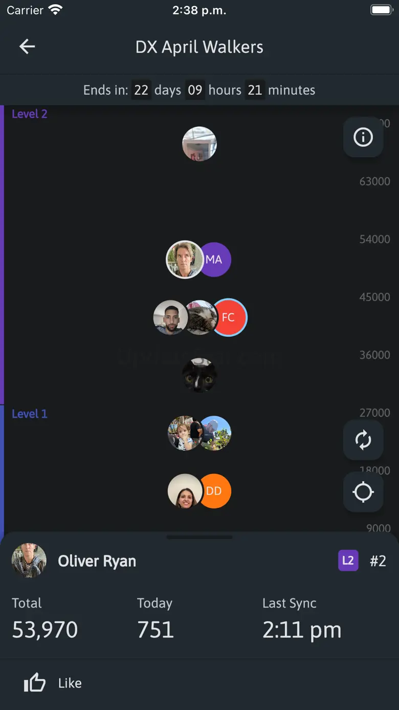Select the MA purple avatar
Screen dimensions: 399x710
tap(215, 260)
